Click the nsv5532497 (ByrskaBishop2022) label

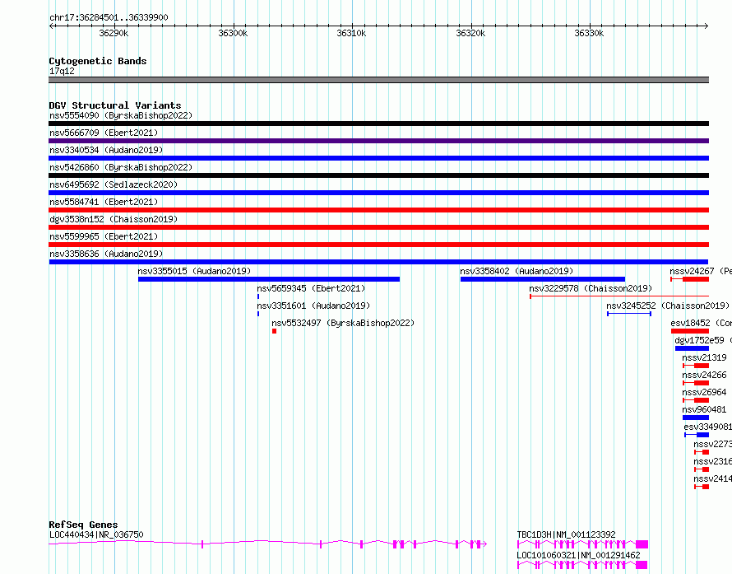[x=343, y=323]
